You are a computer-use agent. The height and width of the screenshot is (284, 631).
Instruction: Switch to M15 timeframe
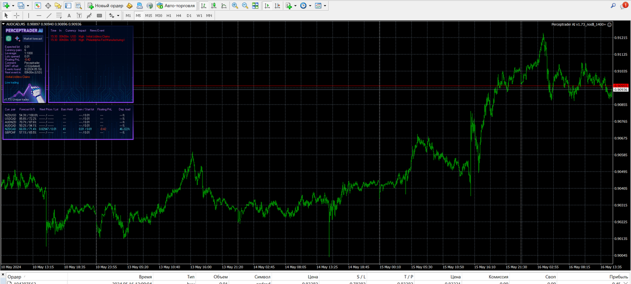149,16
